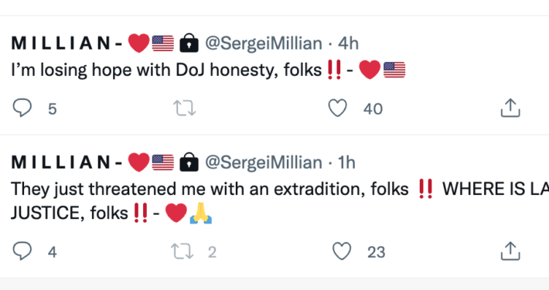Like the tweet with 40 likes
Viewport: 549px width, 290px height.
(338, 107)
